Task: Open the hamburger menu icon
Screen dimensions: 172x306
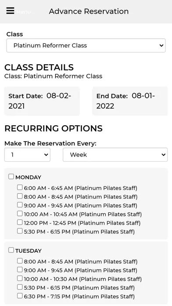Action: coord(10,11)
